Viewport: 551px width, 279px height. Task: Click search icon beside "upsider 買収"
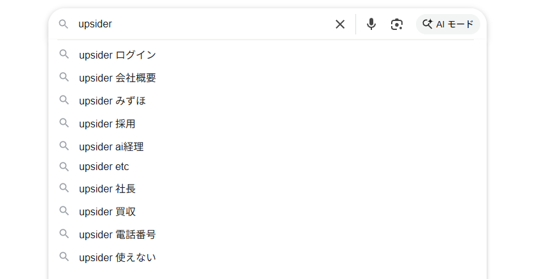[64, 211]
